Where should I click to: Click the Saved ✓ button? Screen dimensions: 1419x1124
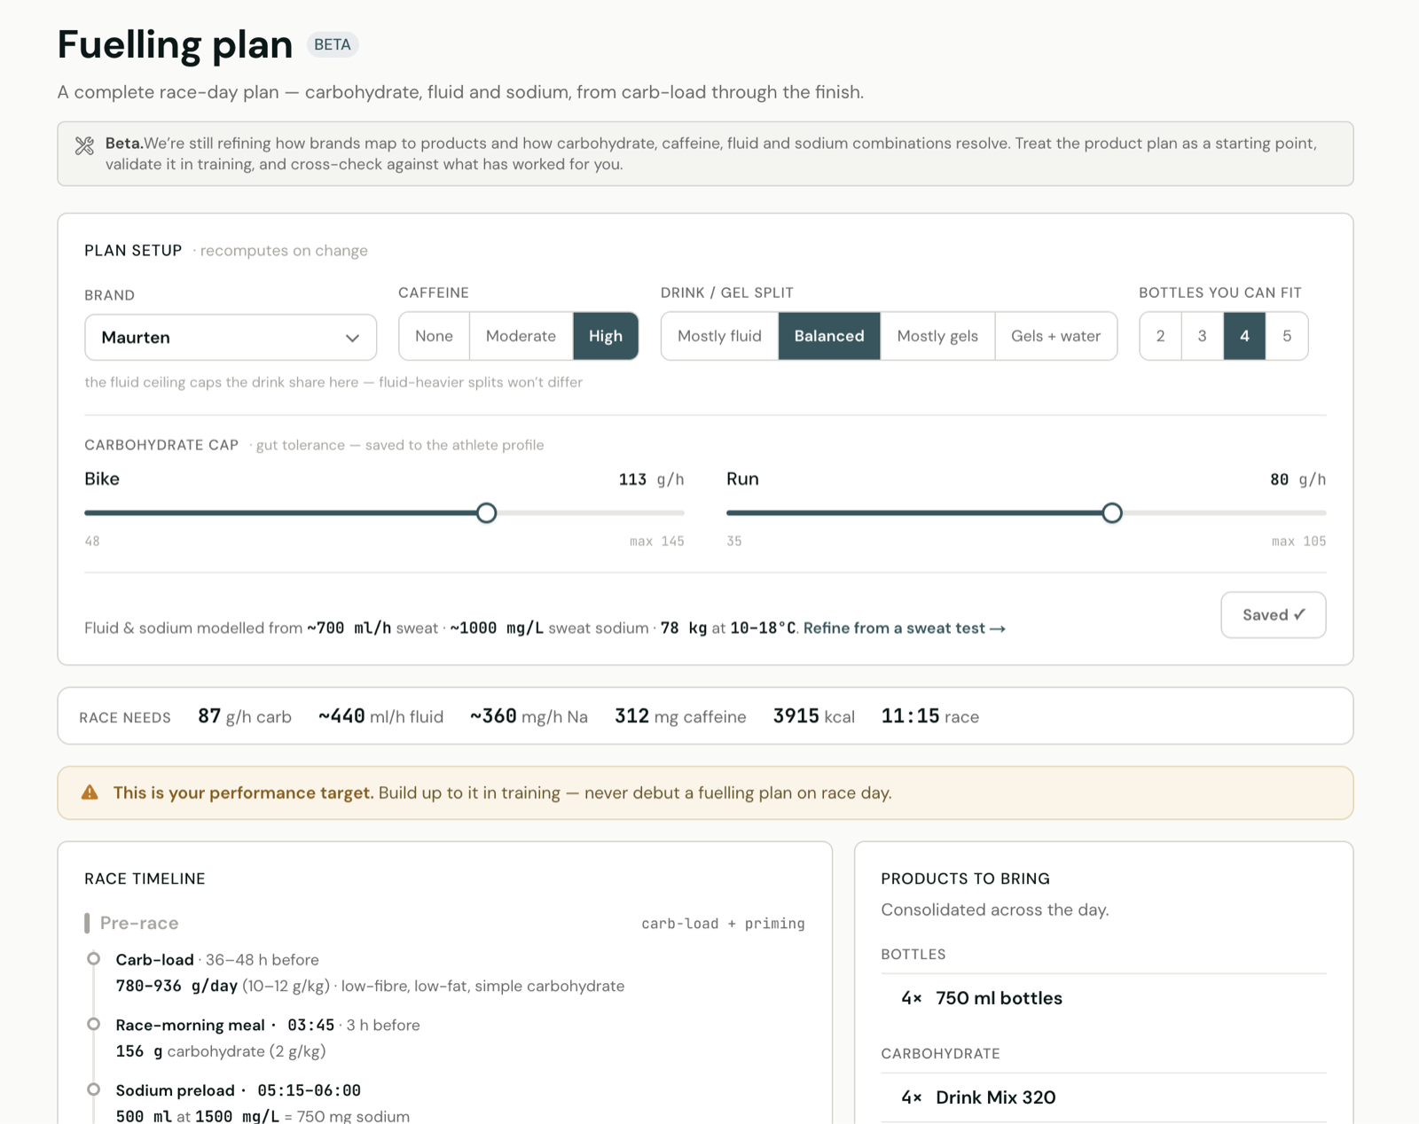click(1273, 614)
